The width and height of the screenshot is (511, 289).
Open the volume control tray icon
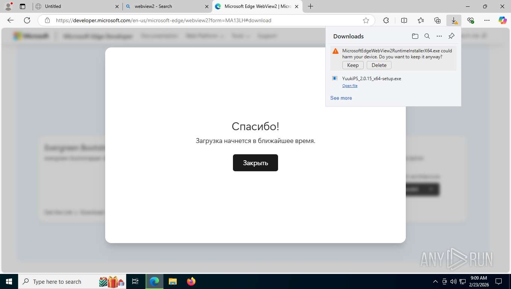point(454,281)
